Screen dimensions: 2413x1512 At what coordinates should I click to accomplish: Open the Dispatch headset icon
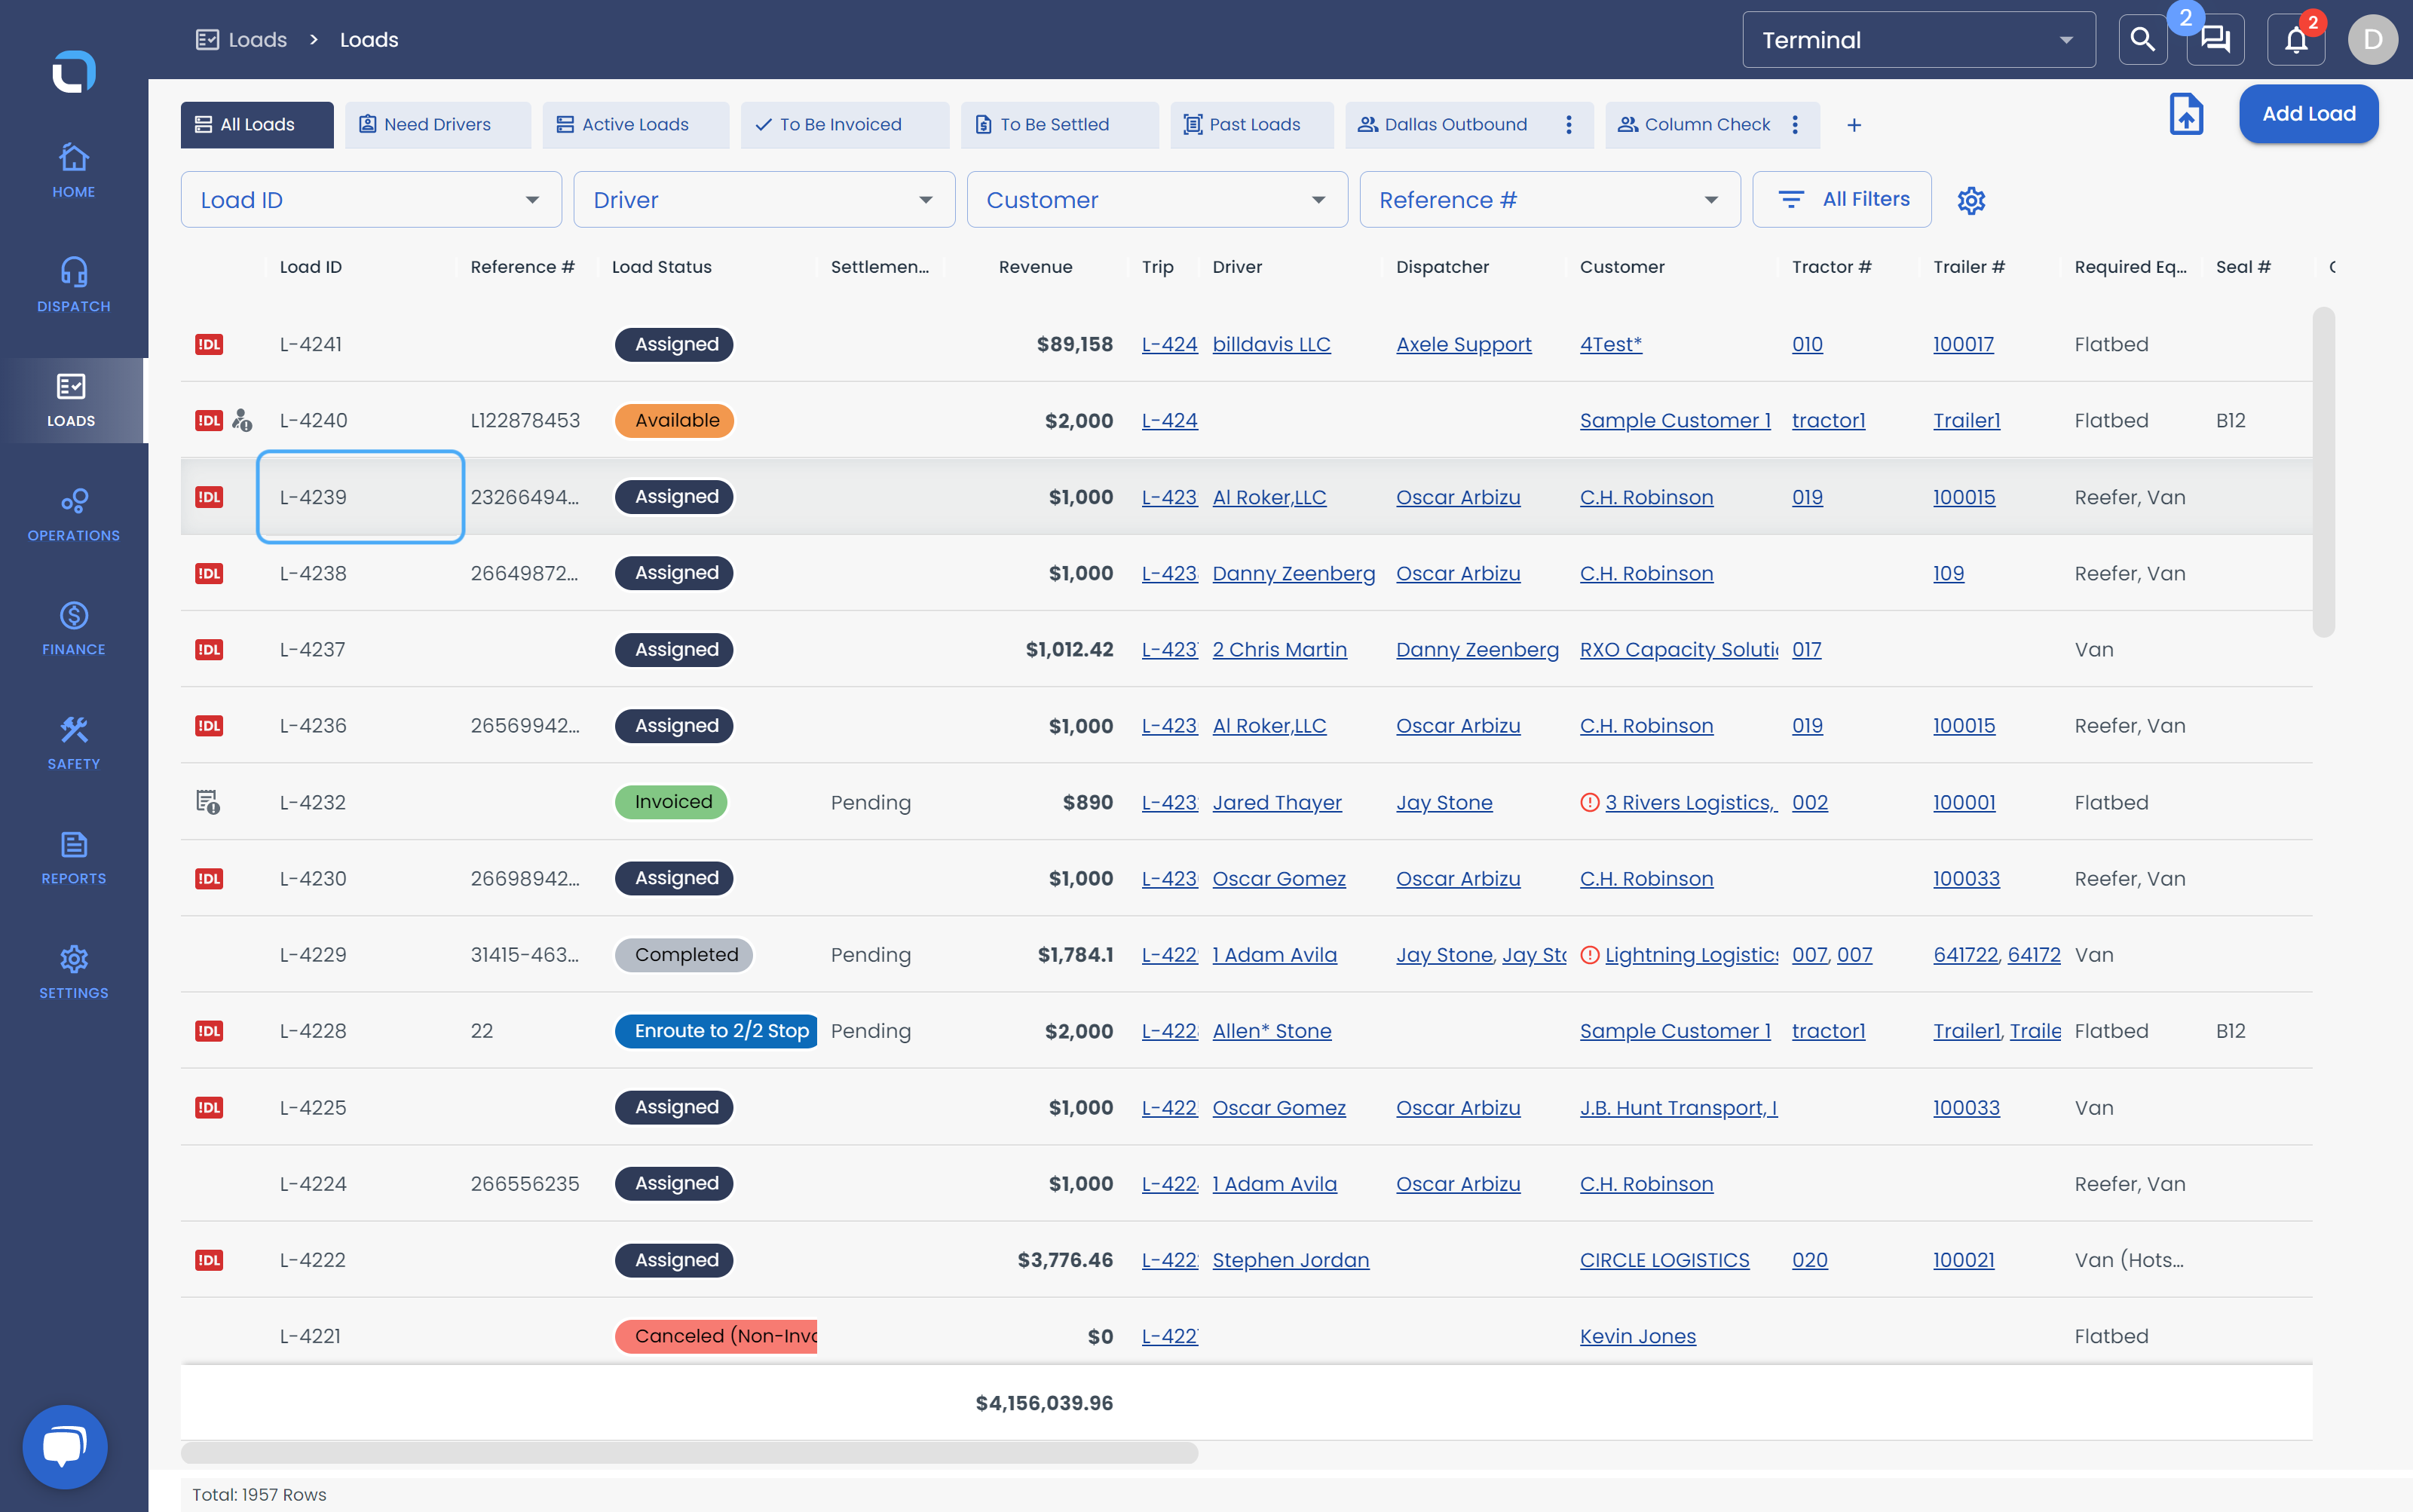tap(73, 272)
